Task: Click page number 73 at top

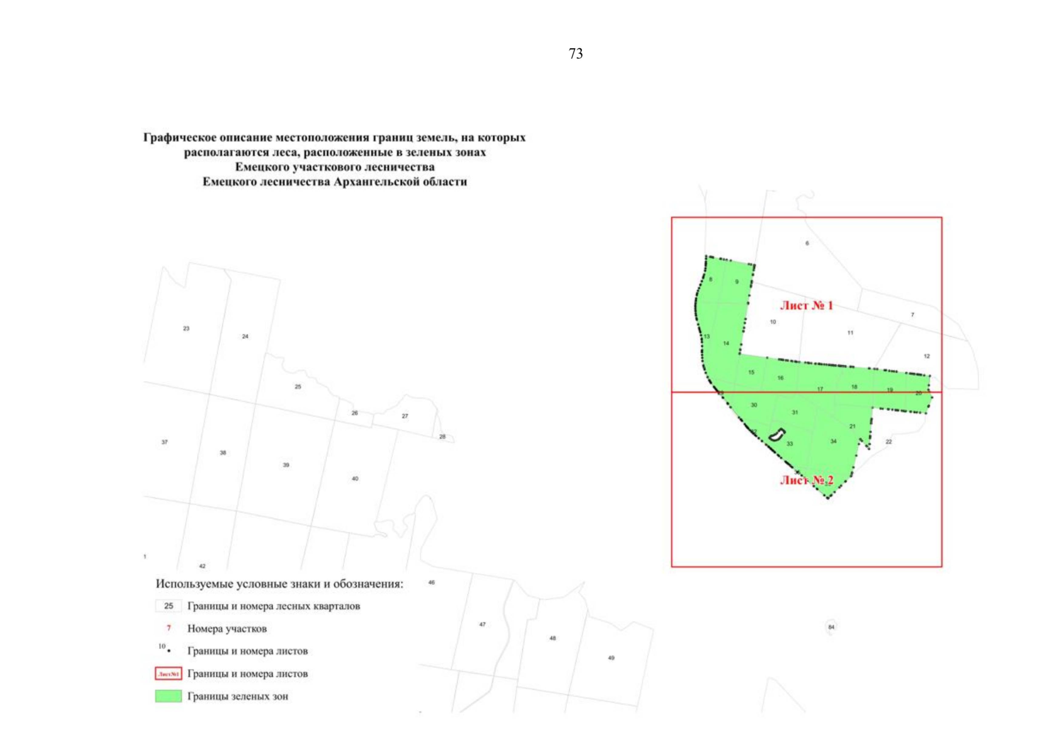Action: pos(576,54)
